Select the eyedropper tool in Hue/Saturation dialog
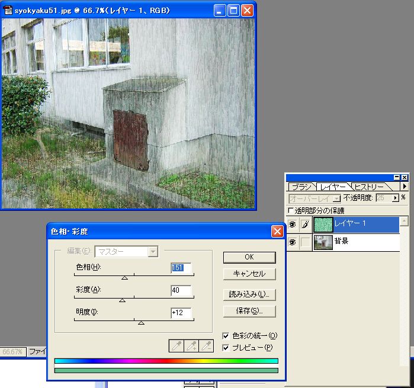Screen dimensions: 414x388 click(176, 347)
